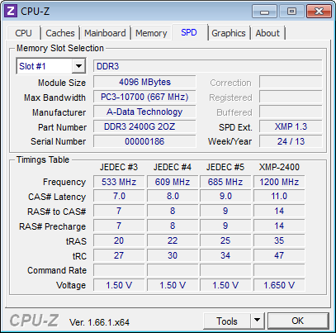This screenshot has width=336, height=333.
Task: Close the CPU-Z window
Action: 319,12
